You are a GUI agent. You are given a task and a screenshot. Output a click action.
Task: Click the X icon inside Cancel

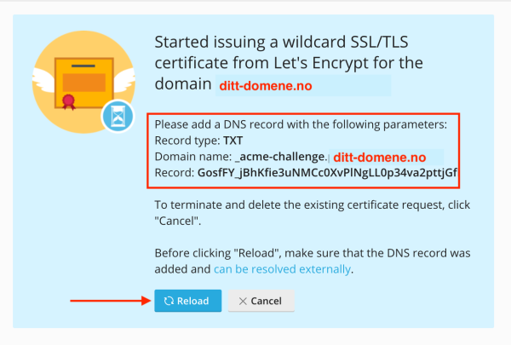[x=243, y=301]
